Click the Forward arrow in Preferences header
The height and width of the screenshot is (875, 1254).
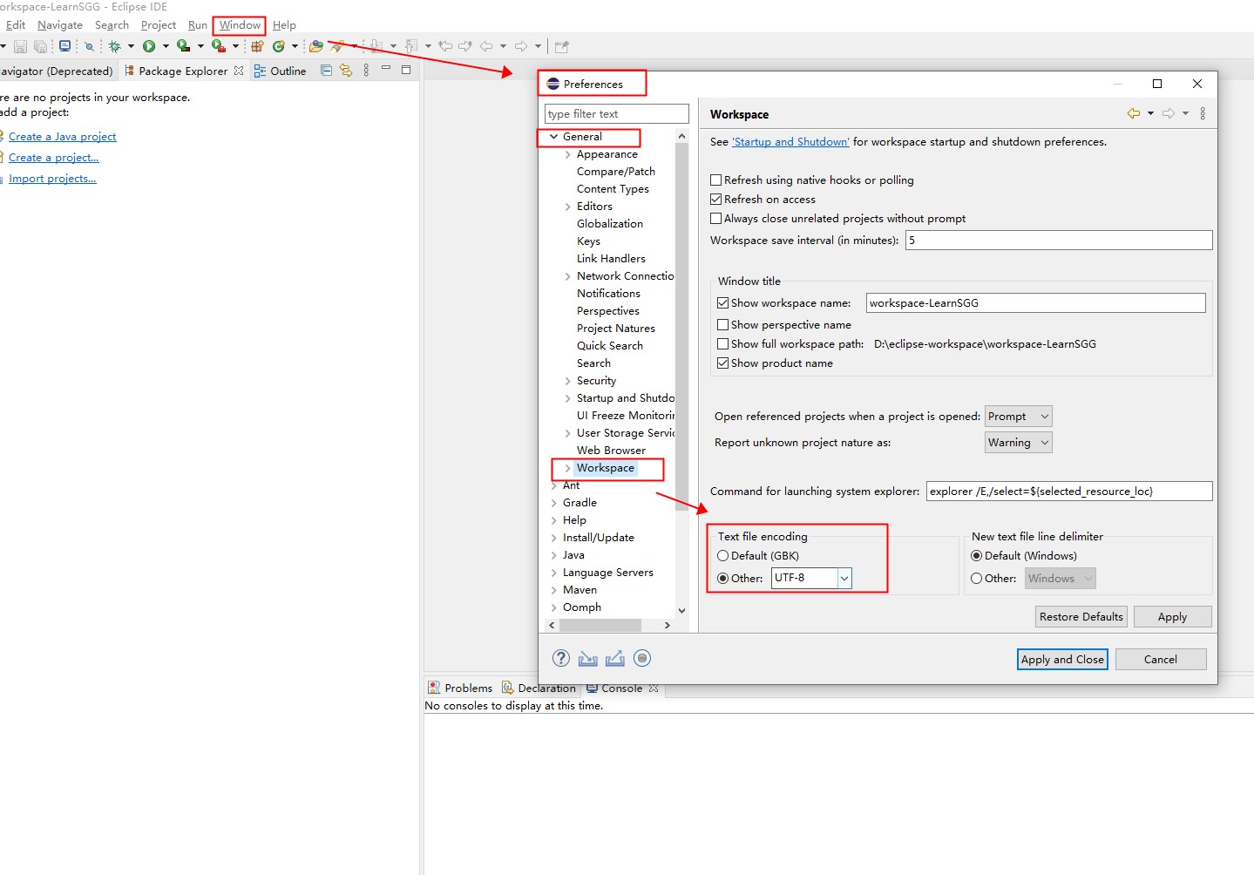pos(1169,113)
